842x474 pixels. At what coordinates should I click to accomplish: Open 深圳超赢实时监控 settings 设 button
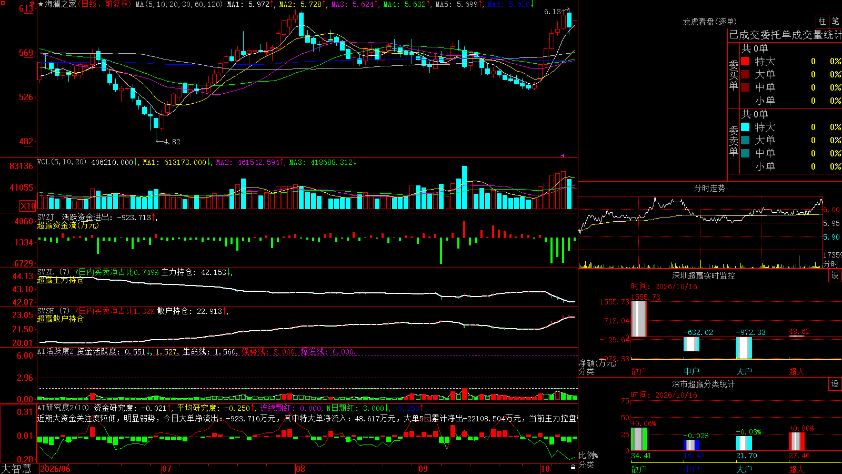pyautogui.click(x=835, y=275)
